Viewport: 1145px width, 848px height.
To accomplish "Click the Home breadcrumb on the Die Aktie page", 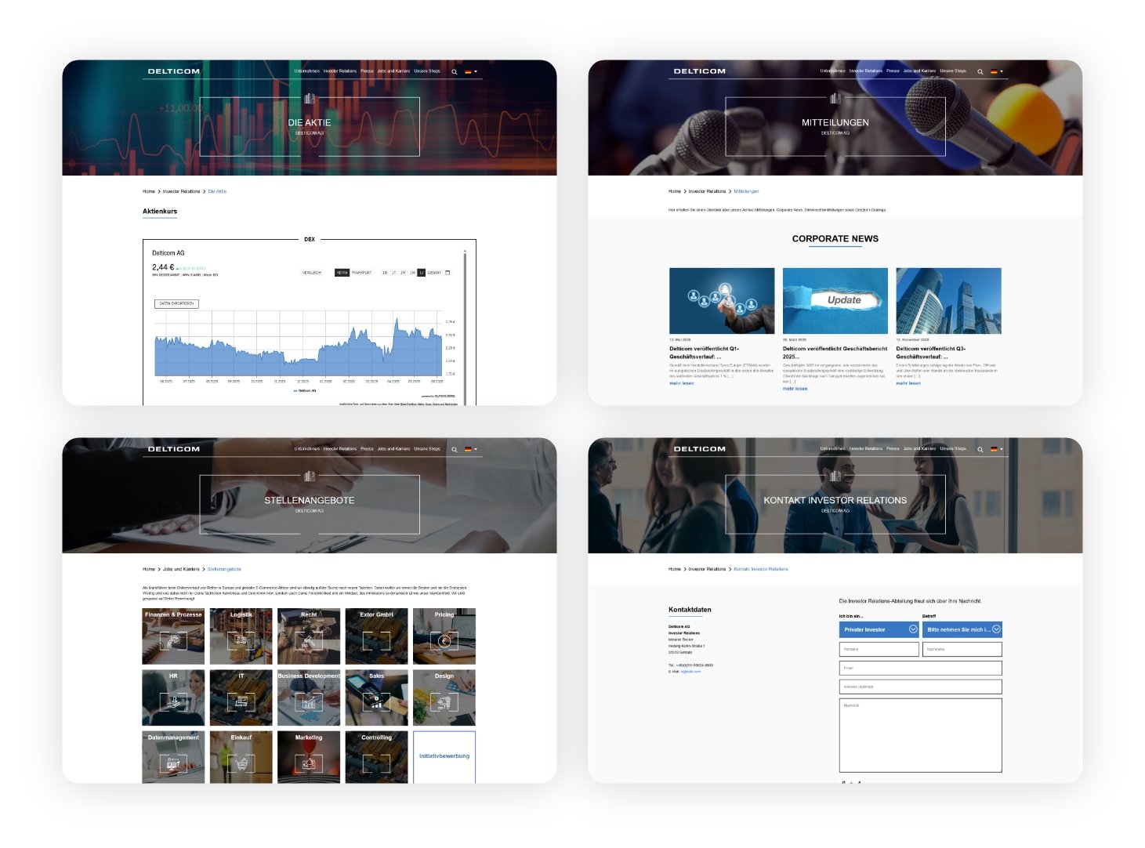I will tap(149, 191).
